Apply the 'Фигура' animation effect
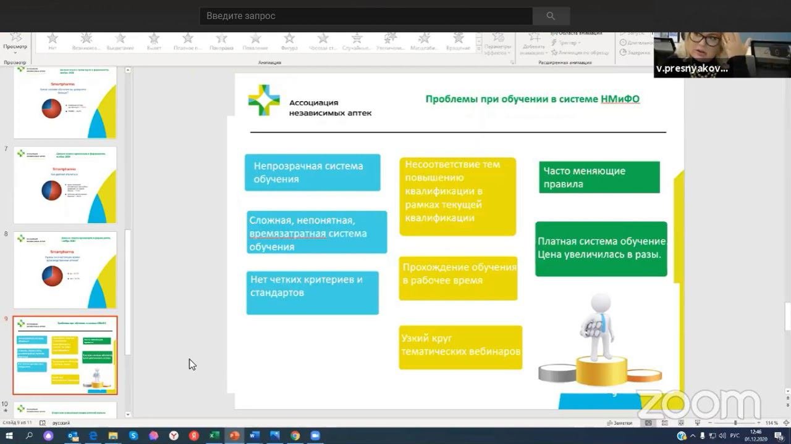This screenshot has height=444, width=791. point(289,41)
